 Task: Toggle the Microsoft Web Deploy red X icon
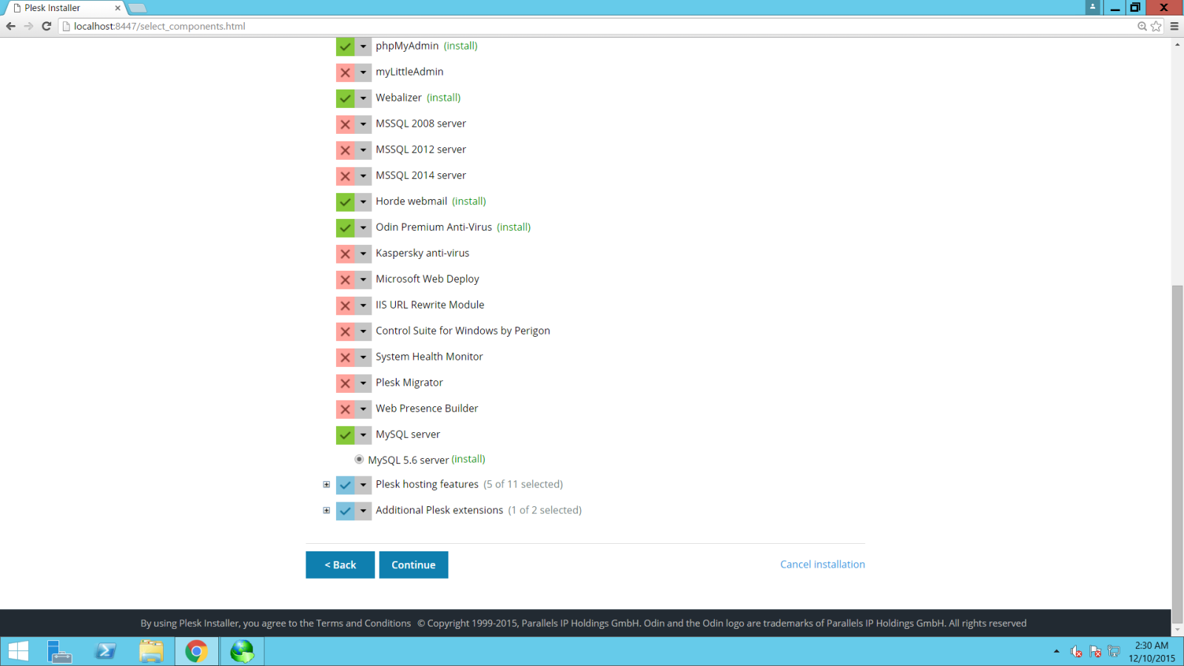tap(345, 280)
